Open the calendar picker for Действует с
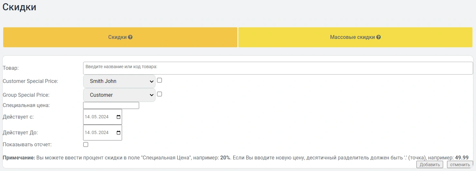 (x=118, y=117)
